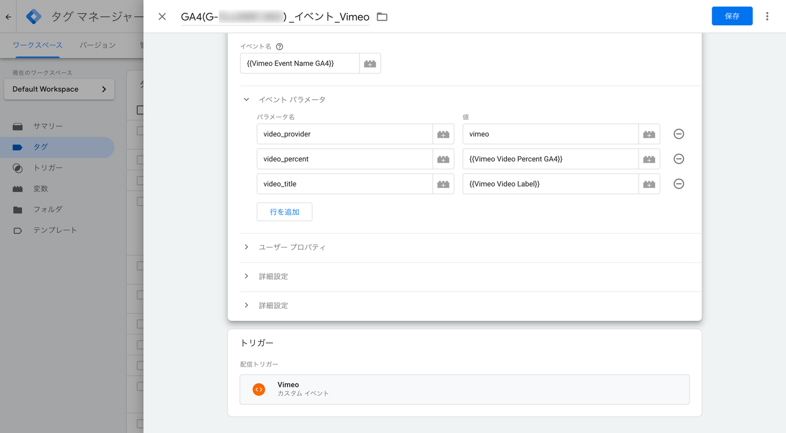786x433 pixels.
Task: Open 変数 in the sidebar
Action: click(x=57, y=189)
